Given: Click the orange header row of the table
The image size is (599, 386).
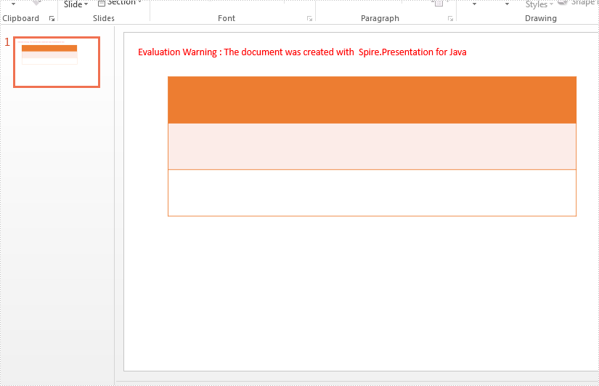Looking at the screenshot, I should click(372, 100).
